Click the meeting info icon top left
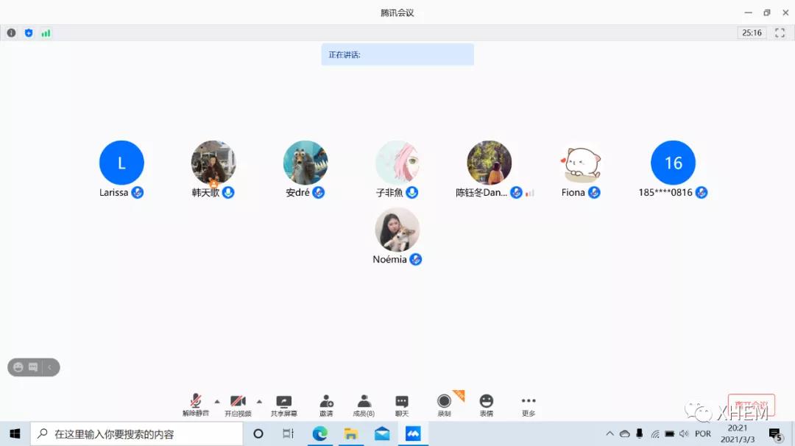This screenshot has width=795, height=446. click(11, 32)
